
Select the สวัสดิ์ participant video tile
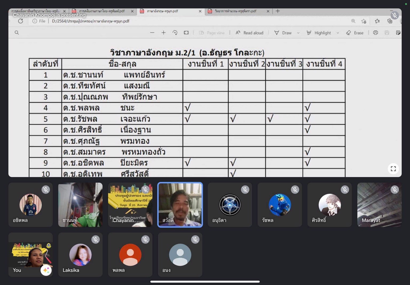180,205
